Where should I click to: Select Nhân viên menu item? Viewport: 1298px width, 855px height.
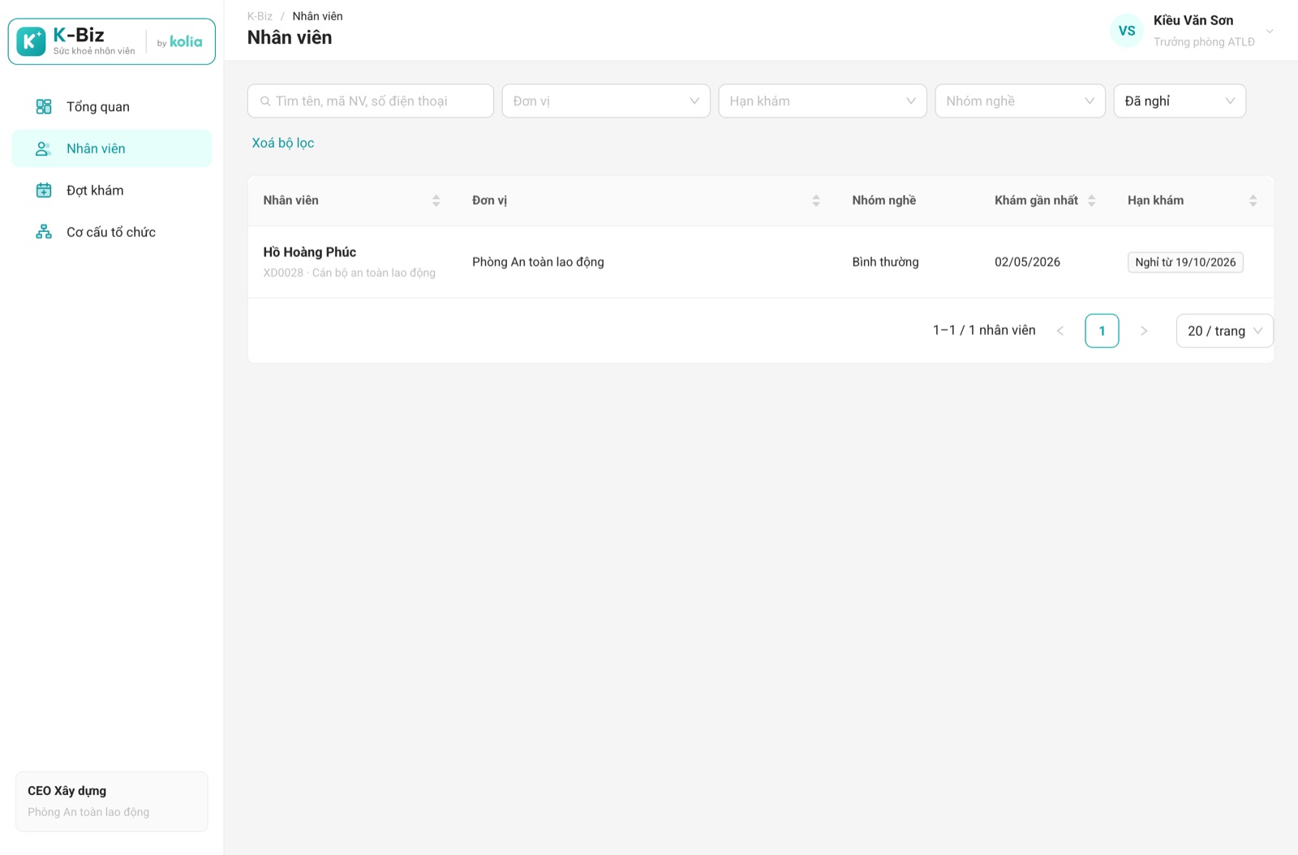coord(112,148)
